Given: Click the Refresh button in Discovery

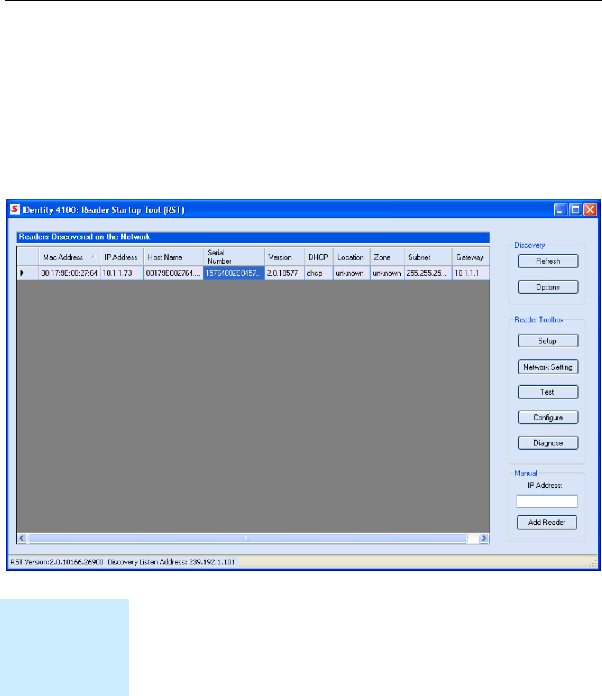Looking at the screenshot, I should [x=548, y=261].
